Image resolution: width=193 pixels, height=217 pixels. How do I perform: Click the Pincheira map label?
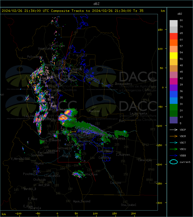(x=30, y=174)
